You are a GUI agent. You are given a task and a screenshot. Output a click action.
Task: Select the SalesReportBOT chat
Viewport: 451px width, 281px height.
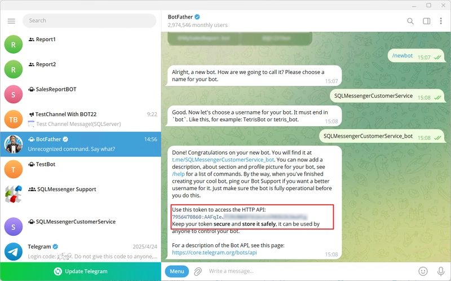pyautogui.click(x=81, y=94)
